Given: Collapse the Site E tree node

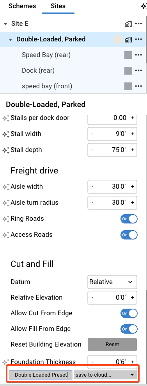Looking at the screenshot, I should coord(5,24).
